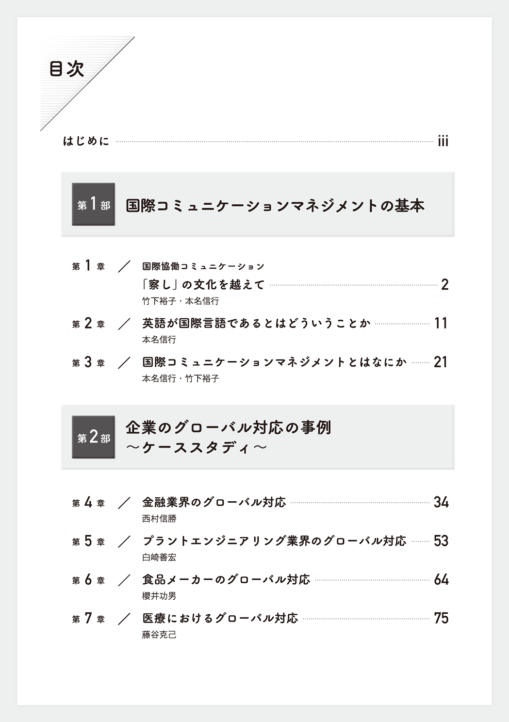This screenshot has height=722, width=509.
Task: Open 医療におけるグローバル対応 chapter
Action: pos(220,618)
